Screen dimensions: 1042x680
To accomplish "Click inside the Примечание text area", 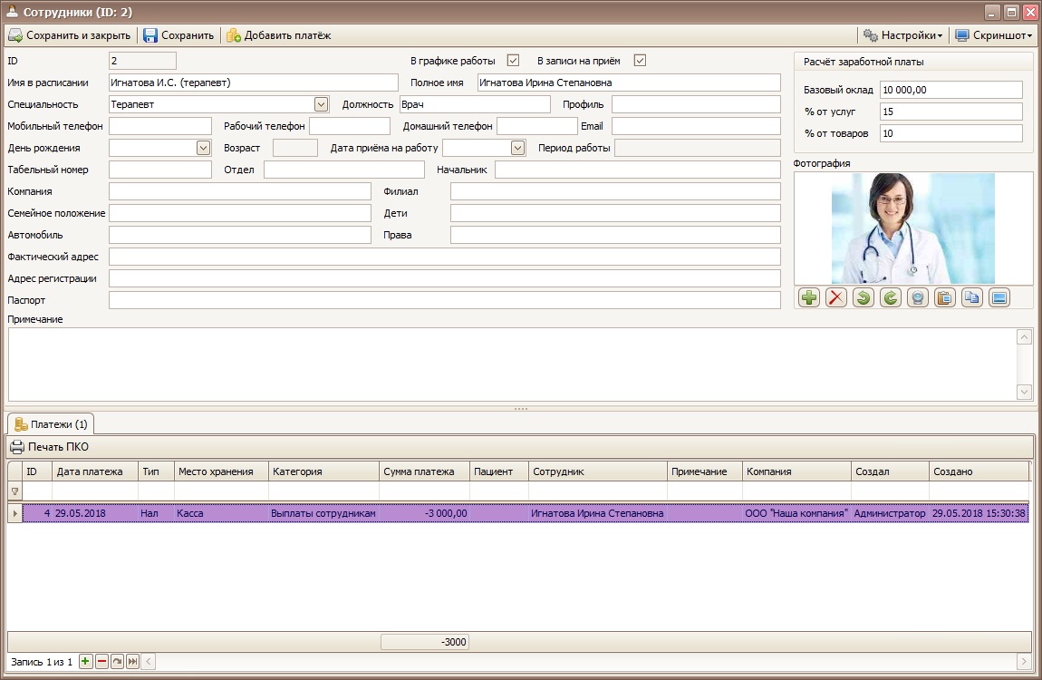I will pyautogui.click(x=512, y=364).
